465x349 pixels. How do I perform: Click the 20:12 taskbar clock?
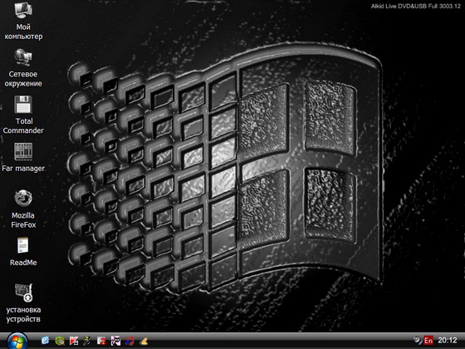(448, 341)
